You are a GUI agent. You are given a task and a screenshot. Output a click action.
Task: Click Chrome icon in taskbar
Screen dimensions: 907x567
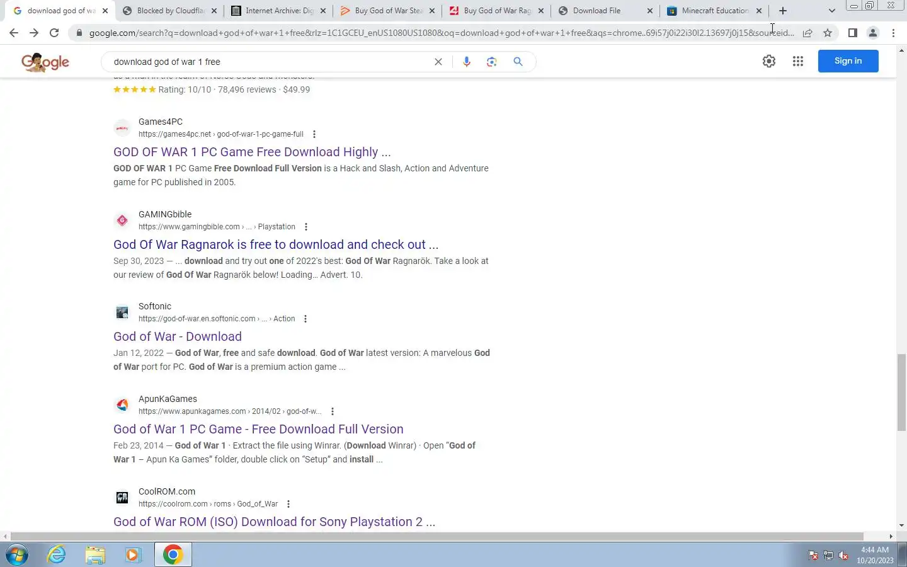[173, 554]
